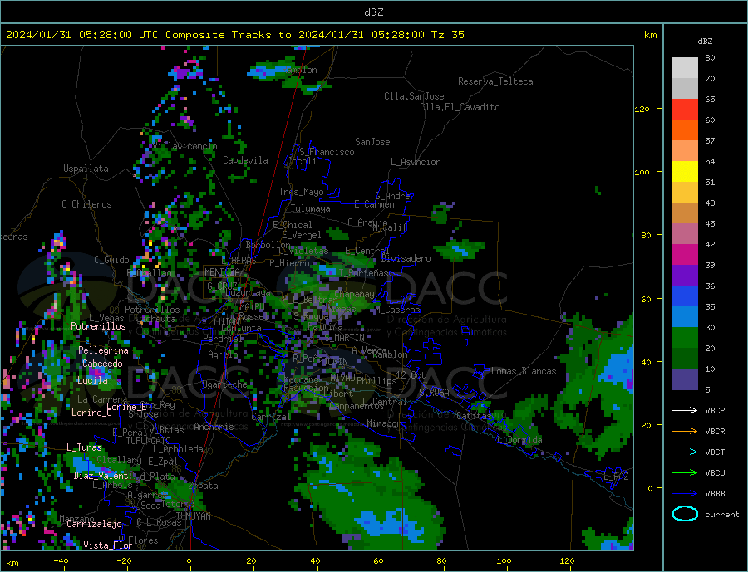The width and height of the screenshot is (748, 572).
Task: Click the 60 tick on vertical km axis
Action: pos(645,300)
